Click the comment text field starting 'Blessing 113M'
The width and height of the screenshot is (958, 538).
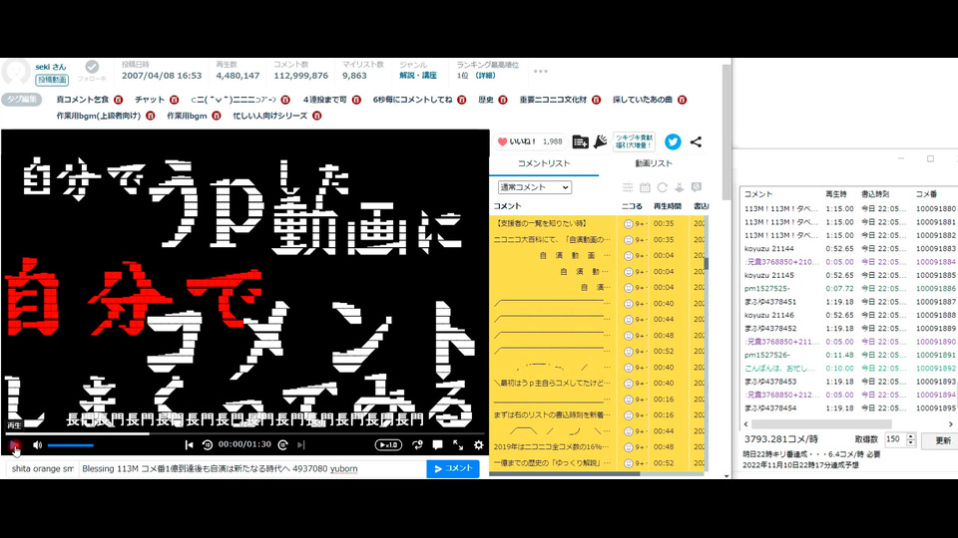tap(251, 468)
